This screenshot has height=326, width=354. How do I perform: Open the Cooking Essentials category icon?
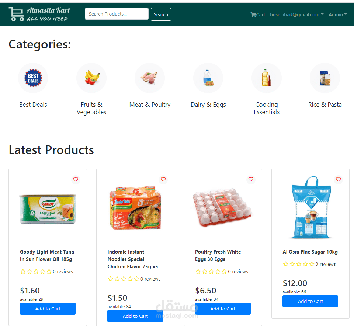point(267,78)
